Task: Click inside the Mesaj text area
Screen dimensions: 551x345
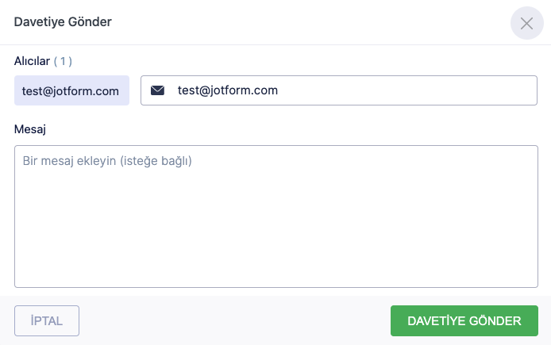Action: coord(276,216)
